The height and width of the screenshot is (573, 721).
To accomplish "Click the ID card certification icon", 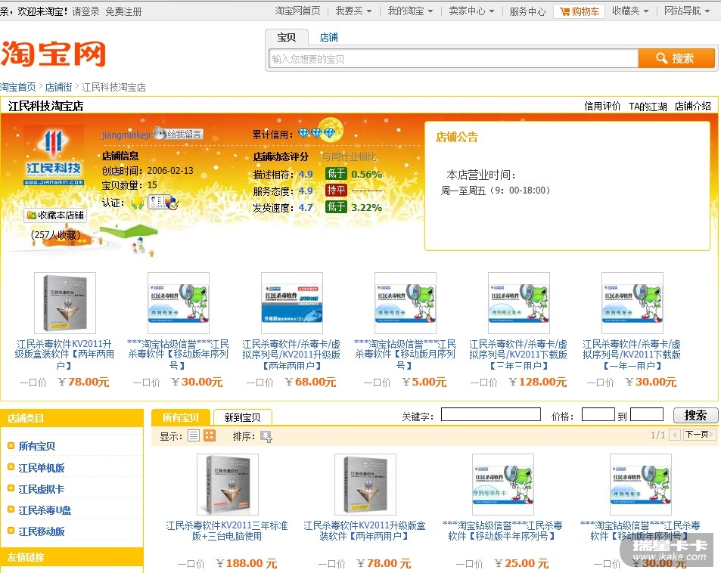I will (163, 202).
